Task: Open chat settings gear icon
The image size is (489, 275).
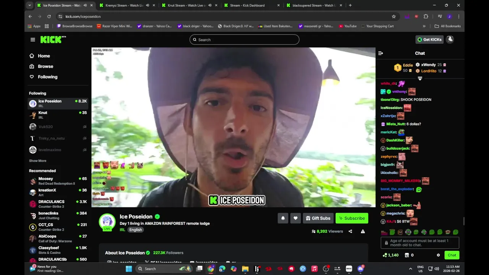Action: tap(438, 255)
